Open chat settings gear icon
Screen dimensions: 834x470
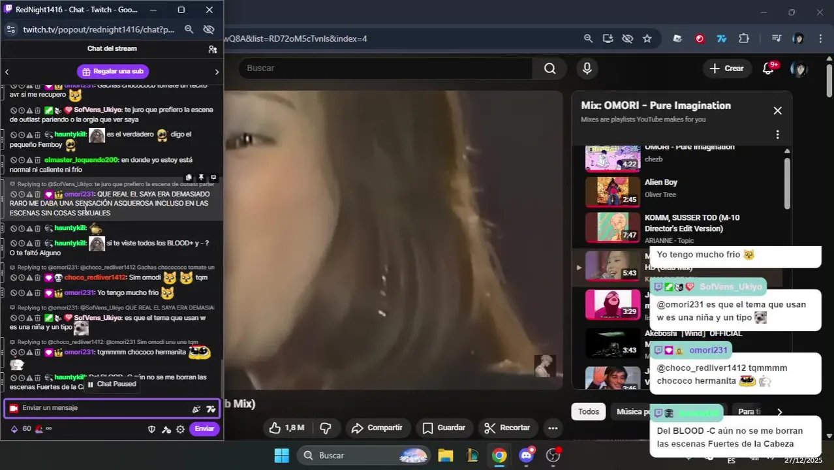[180, 429]
